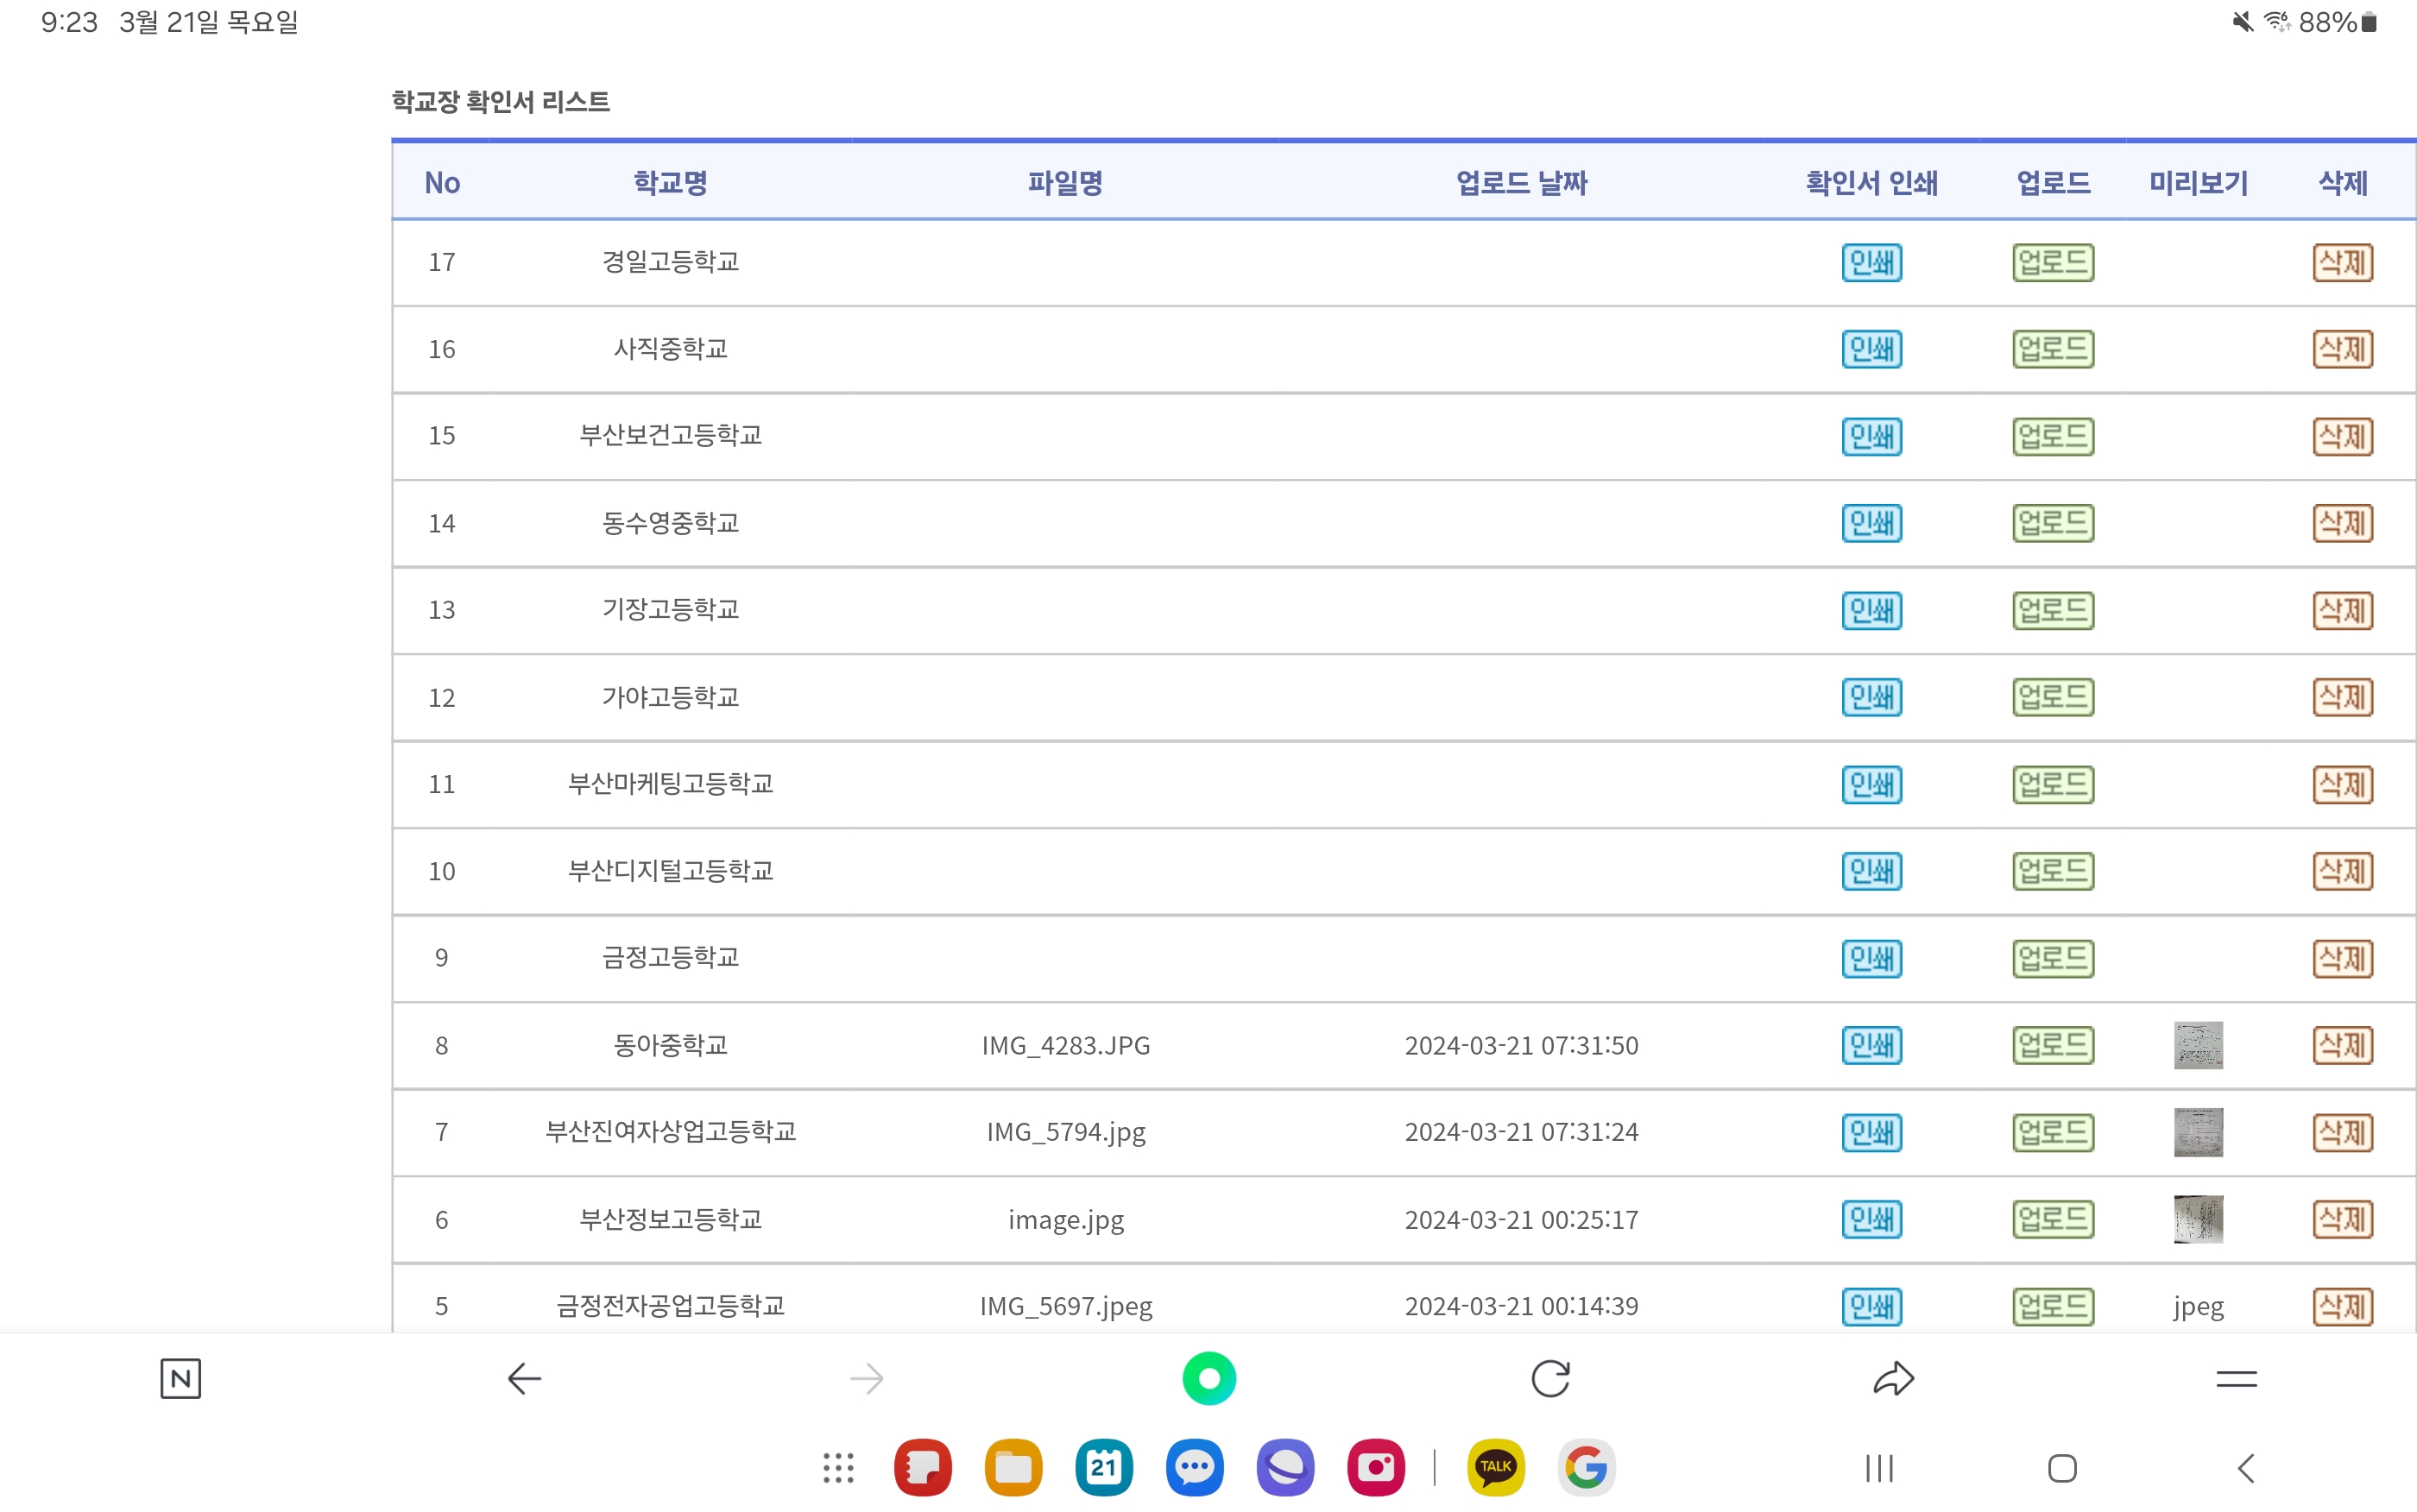Viewport: 2417px width, 1512px height.
Task: Open the apps grid in taskbar
Action: click(838, 1468)
